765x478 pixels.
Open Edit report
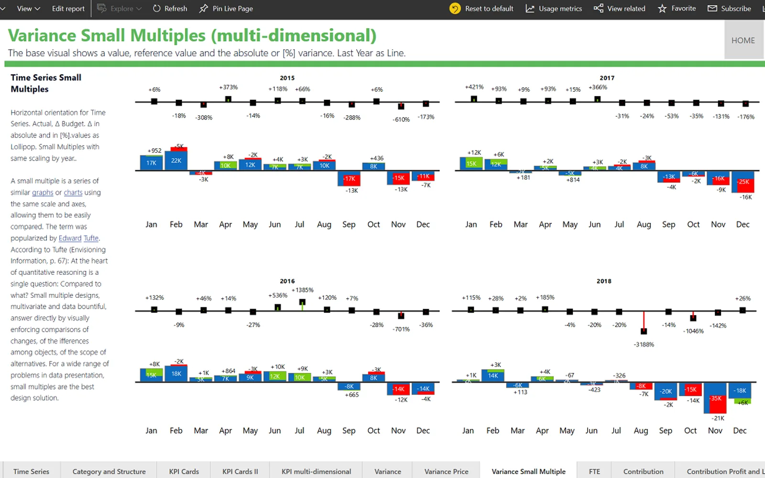point(68,9)
